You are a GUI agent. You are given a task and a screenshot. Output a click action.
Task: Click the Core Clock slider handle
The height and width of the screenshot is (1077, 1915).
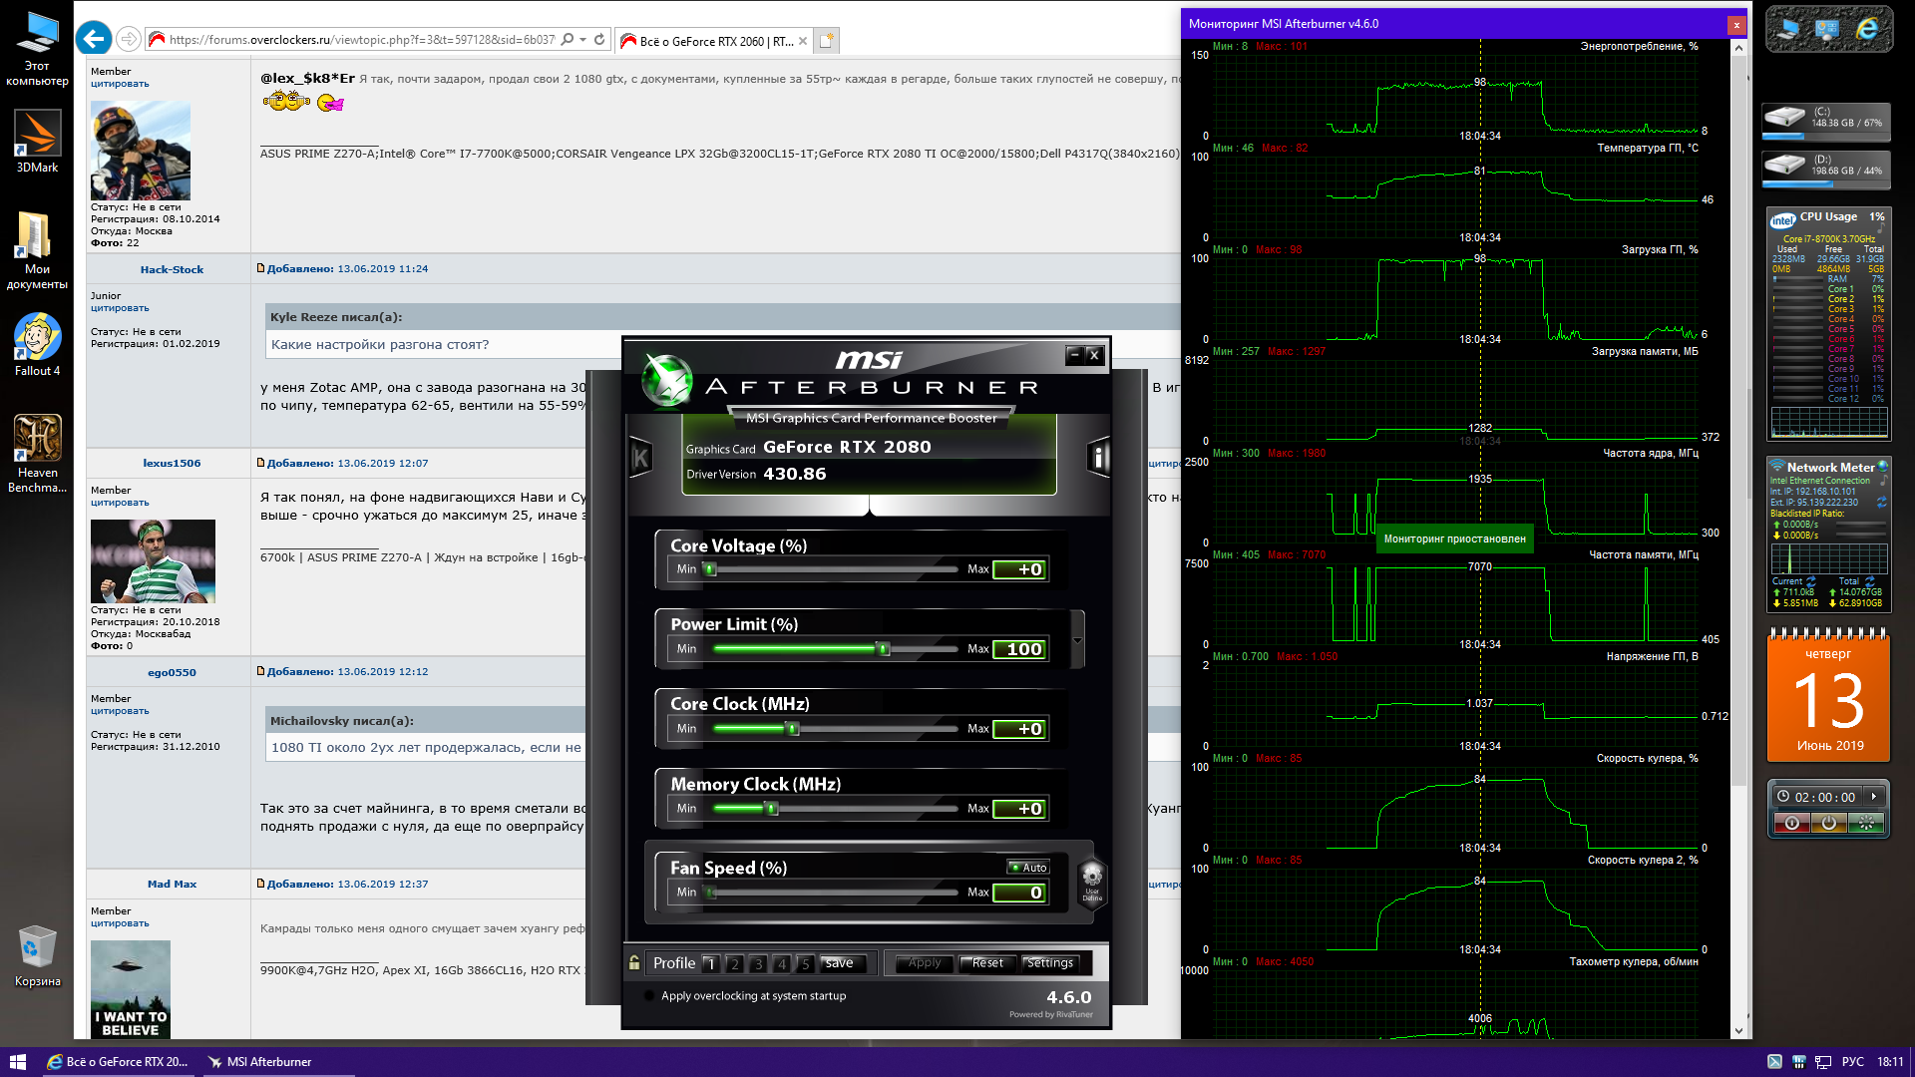coord(793,729)
